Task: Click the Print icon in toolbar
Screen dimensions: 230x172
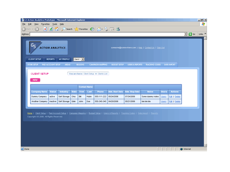Action: coord(106,29)
